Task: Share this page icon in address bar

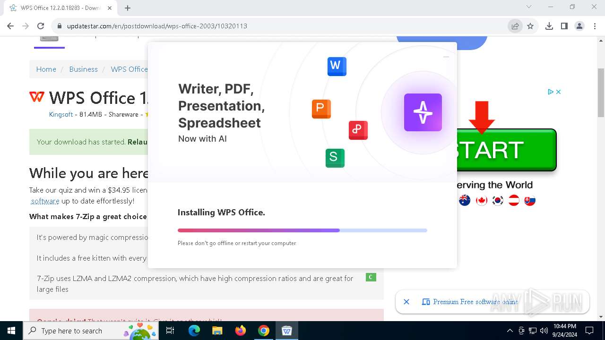Action: [515, 26]
